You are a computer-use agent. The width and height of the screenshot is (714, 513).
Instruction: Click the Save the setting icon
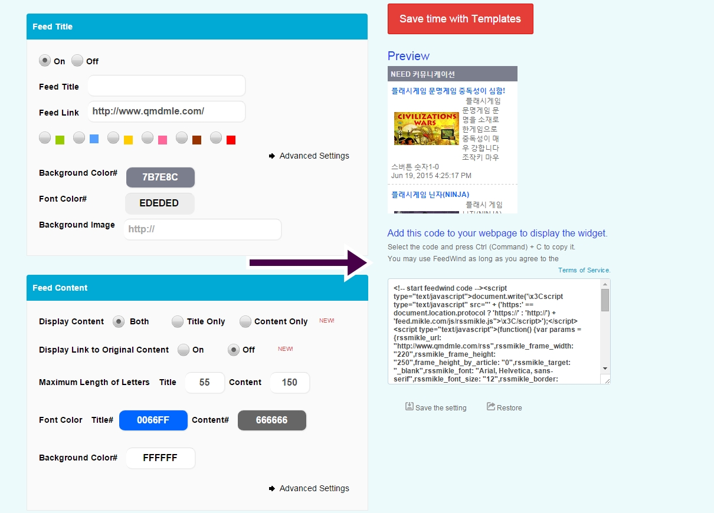click(x=409, y=406)
